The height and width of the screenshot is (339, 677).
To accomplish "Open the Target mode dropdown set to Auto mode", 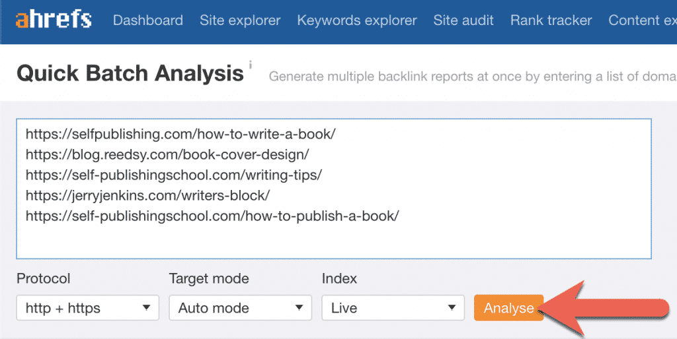I will 240,308.
